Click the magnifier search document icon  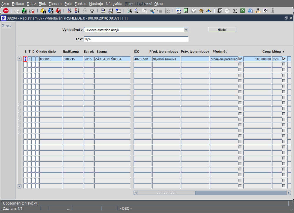[152, 11]
